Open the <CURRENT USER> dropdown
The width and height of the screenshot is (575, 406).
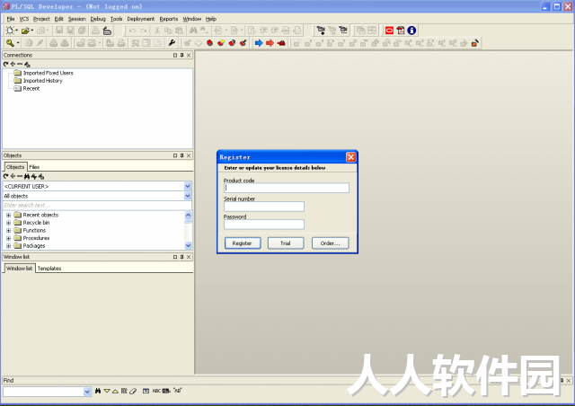coord(188,186)
